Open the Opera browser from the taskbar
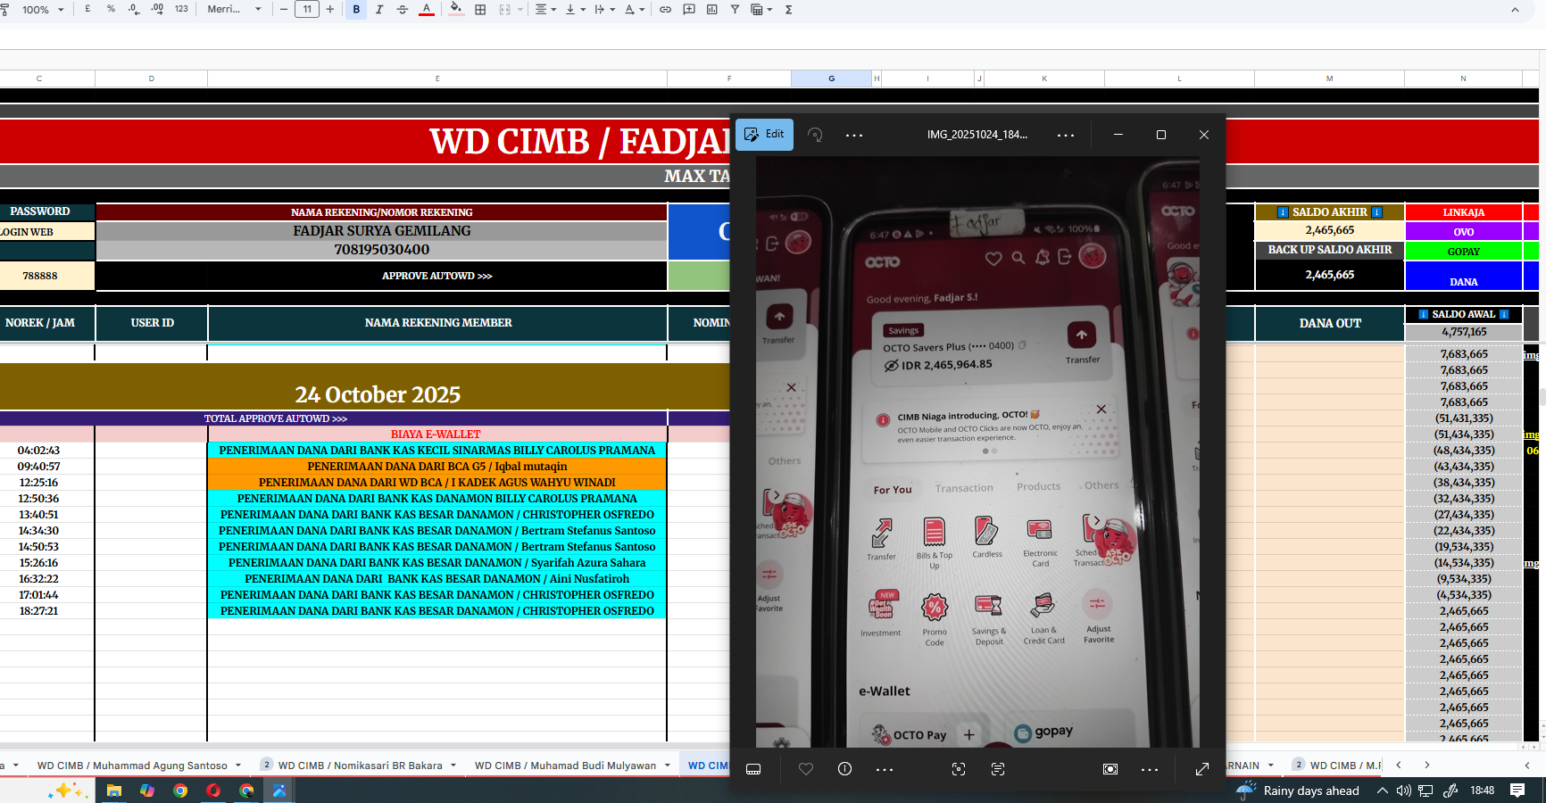 [212, 791]
